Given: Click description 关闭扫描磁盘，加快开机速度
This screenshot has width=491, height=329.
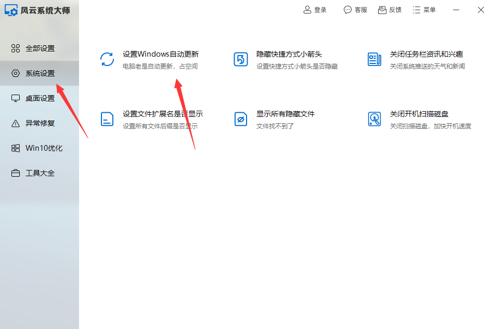Looking at the screenshot, I should 431,126.
